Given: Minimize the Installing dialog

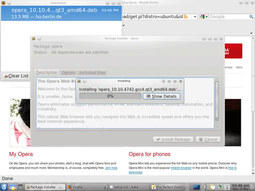Looking at the screenshot, I should [169, 81].
